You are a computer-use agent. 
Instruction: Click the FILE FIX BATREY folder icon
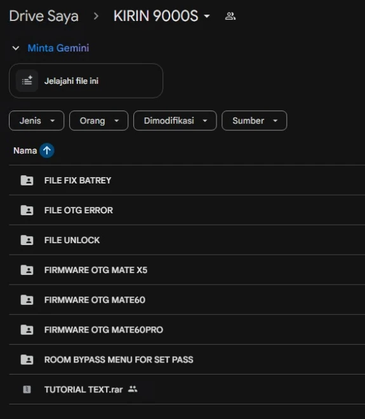(x=27, y=180)
